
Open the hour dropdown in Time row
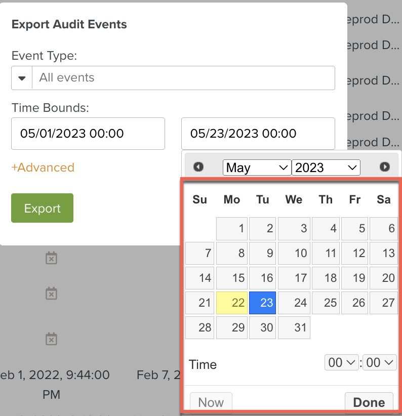pyautogui.click(x=341, y=362)
